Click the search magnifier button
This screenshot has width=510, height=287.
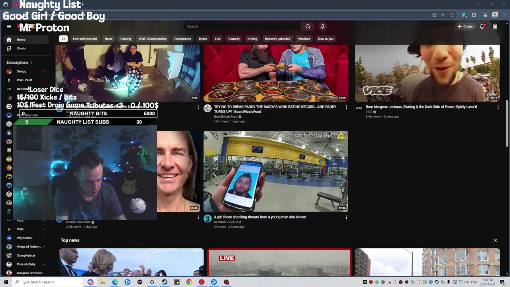pyautogui.click(x=308, y=26)
